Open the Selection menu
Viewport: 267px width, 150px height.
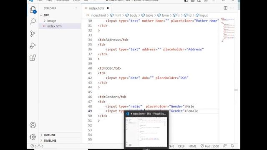62,1
